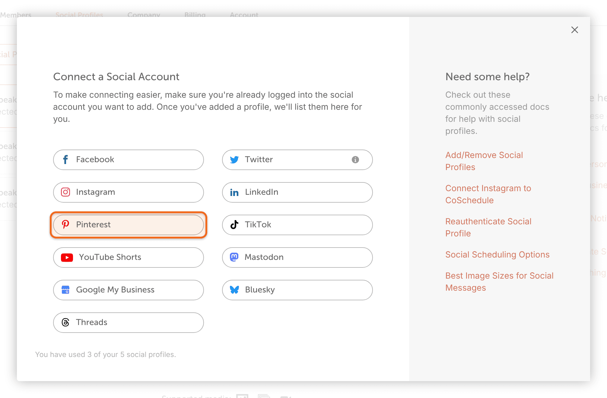Click the Threads logo icon

tap(65, 322)
